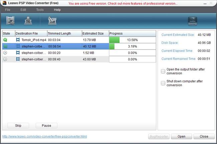Select the Tomsk_iPod.mp4 file name
This screenshot has width=217, height=144.
tap(34, 40)
